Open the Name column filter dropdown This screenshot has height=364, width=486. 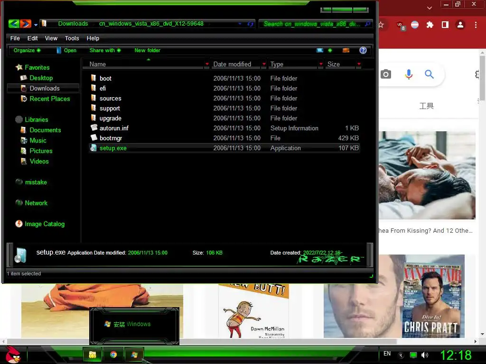(207, 64)
